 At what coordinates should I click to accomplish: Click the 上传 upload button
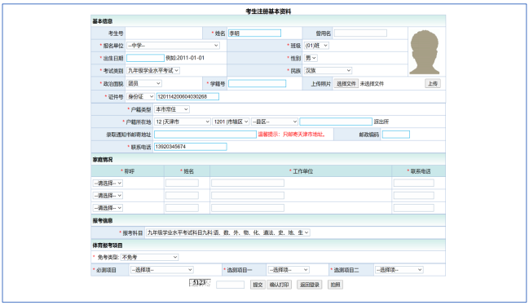coord(433,84)
